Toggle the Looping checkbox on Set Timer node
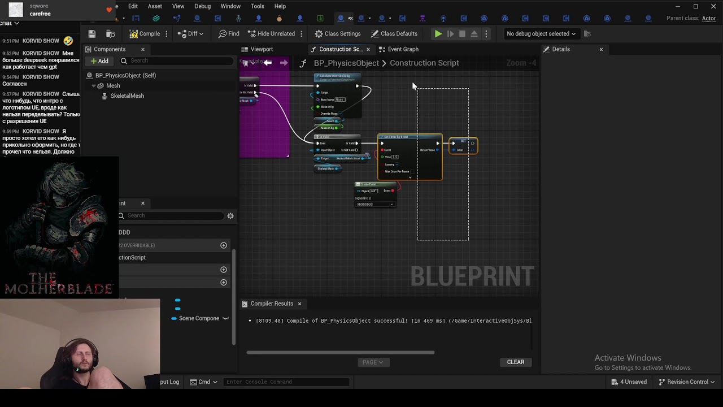Viewport: 723px width, 407px height. tap(398, 164)
